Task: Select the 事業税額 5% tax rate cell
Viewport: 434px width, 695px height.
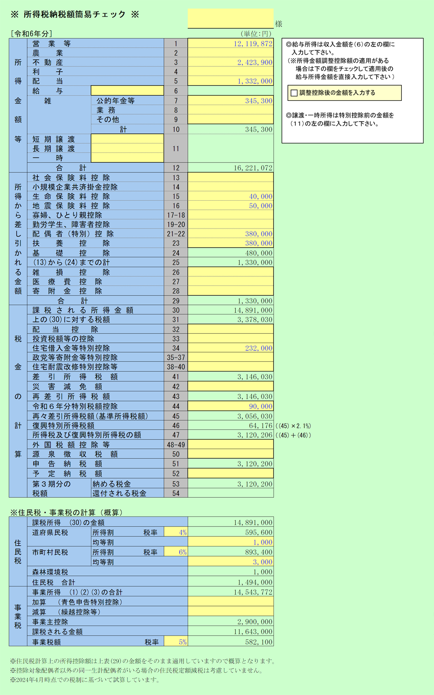Action: coord(176,642)
